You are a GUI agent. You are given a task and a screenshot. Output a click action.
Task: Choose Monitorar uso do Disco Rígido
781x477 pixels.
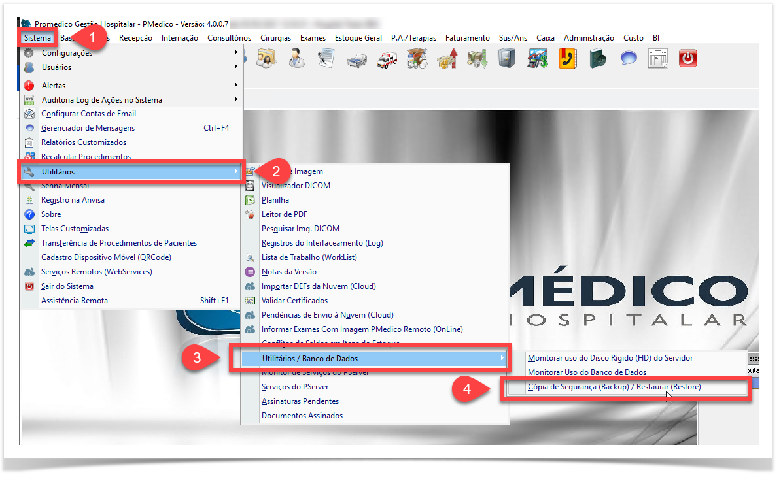pyautogui.click(x=610, y=358)
